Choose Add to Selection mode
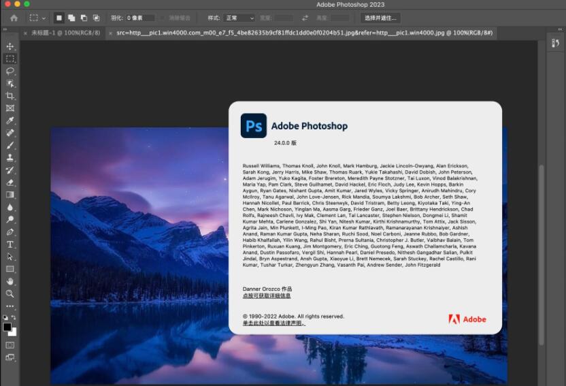Screen dimensions: 566x386 click(71, 18)
